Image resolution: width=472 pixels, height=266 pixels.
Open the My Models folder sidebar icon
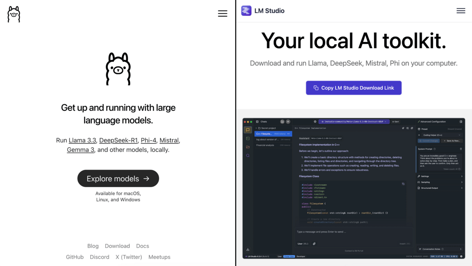(248, 147)
